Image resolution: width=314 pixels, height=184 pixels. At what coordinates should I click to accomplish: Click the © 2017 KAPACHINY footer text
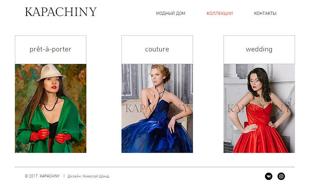(42, 176)
